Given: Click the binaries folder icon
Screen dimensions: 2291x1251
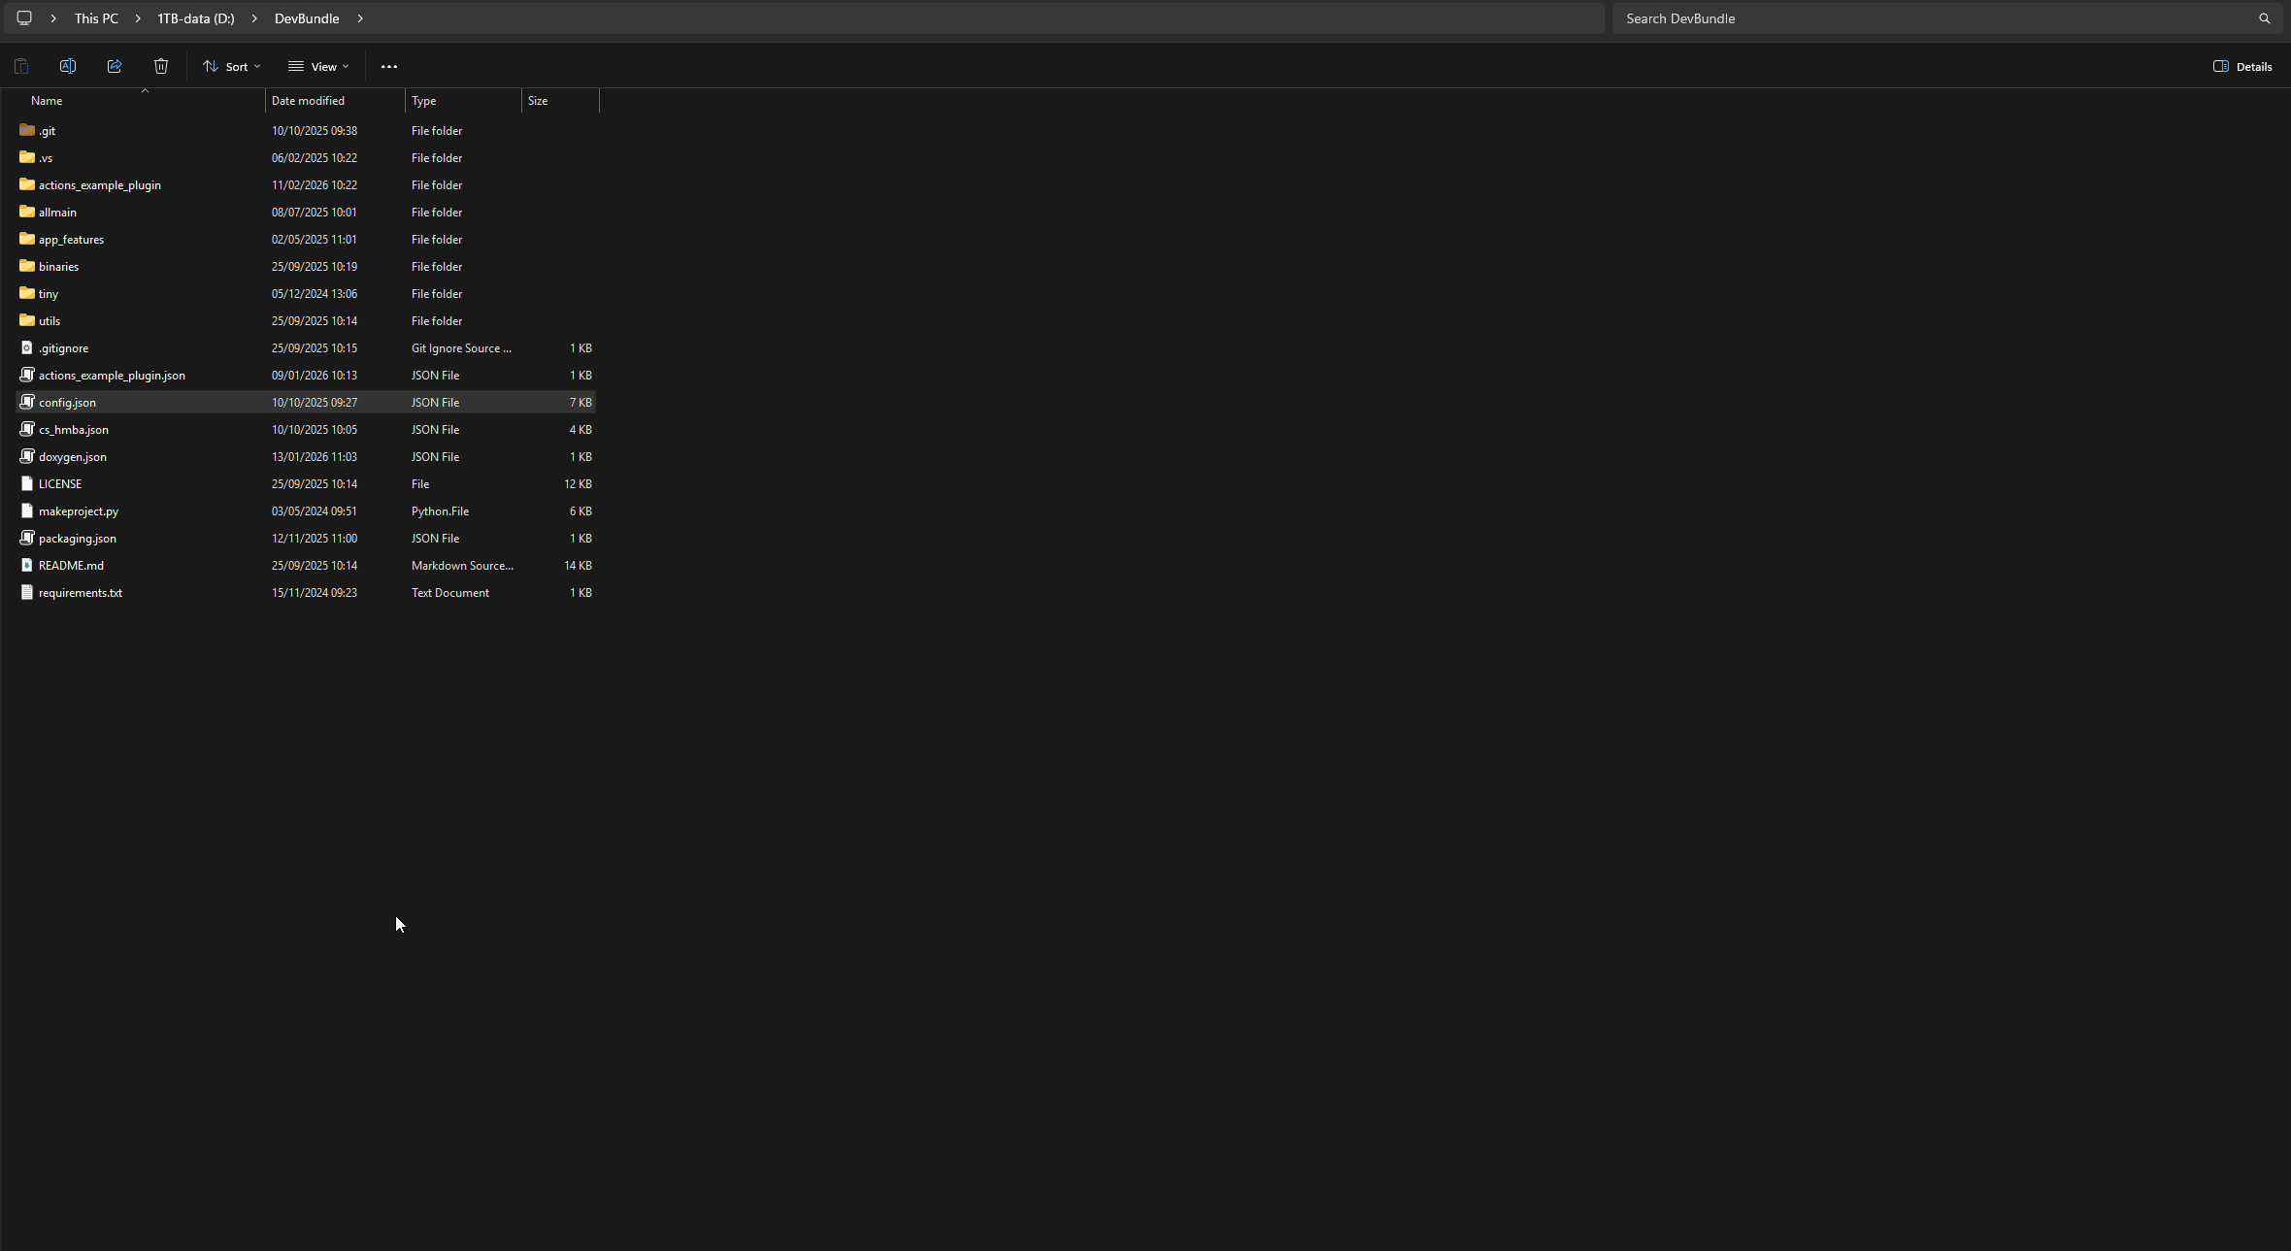Looking at the screenshot, I should (27, 266).
